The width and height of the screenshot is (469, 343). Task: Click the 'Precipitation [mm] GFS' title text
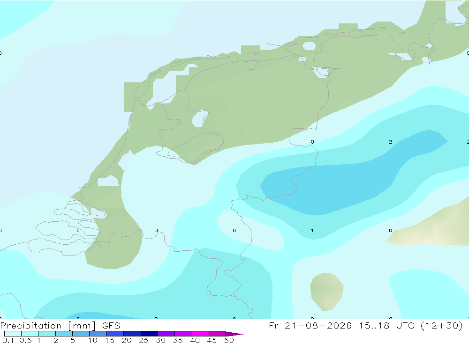(x=60, y=326)
